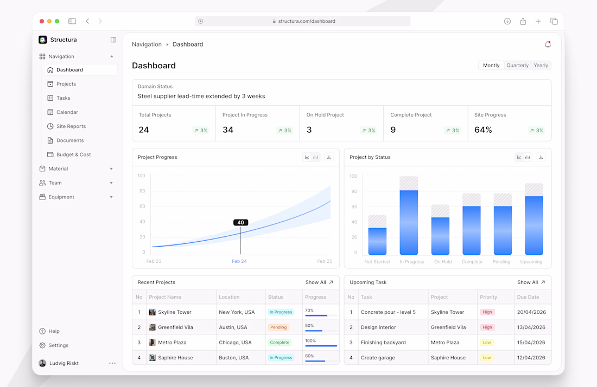Switch to the Quarterly tab
Viewport: 597px width, 387px height.
[x=517, y=66]
